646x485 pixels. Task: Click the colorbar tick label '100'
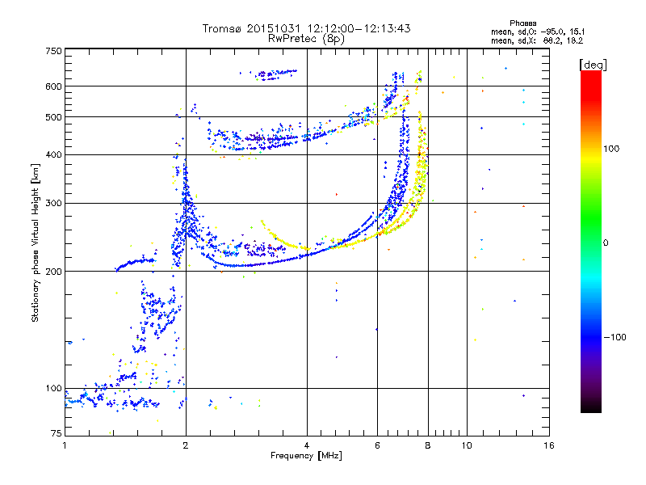(x=611, y=149)
